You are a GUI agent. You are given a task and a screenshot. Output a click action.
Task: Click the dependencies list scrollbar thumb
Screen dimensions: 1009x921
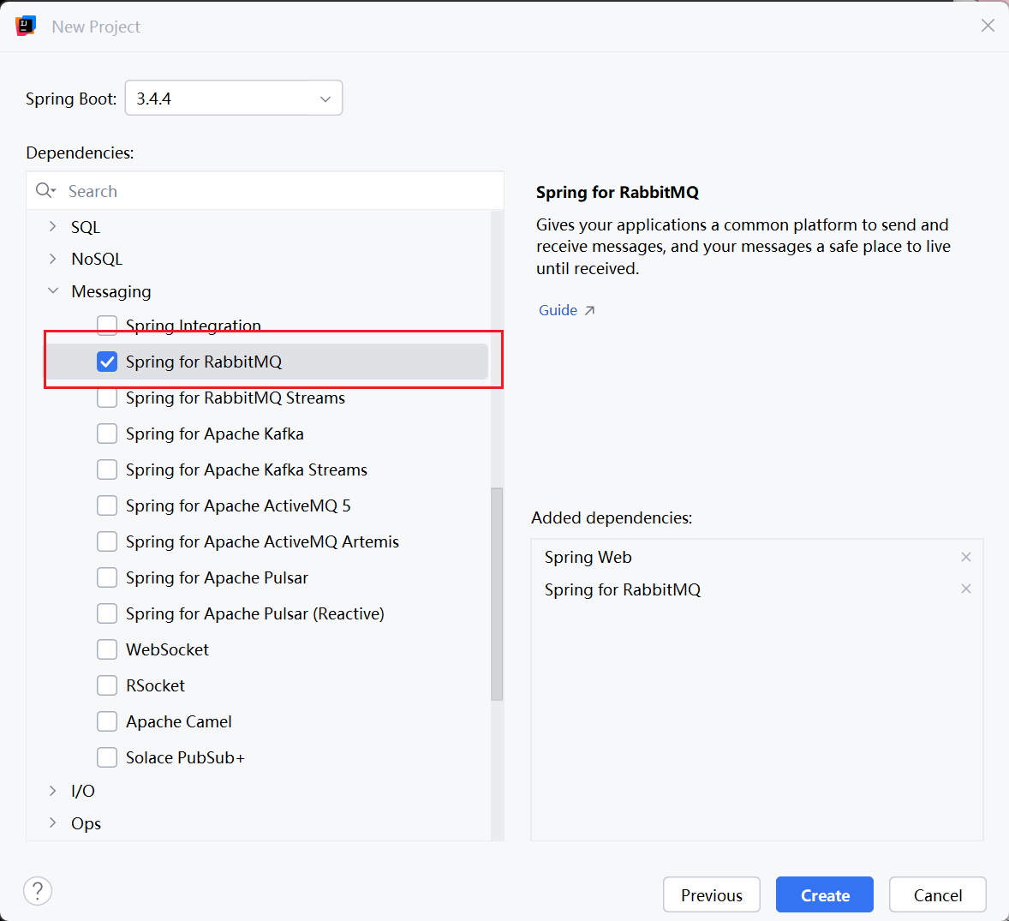coord(497,594)
